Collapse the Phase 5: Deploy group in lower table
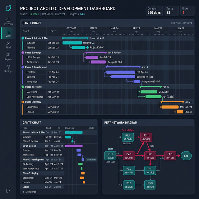The image size is (199, 199). (x=30, y=173)
